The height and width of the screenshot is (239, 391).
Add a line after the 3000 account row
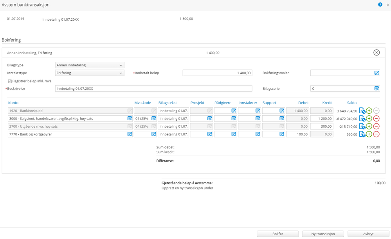click(369, 118)
